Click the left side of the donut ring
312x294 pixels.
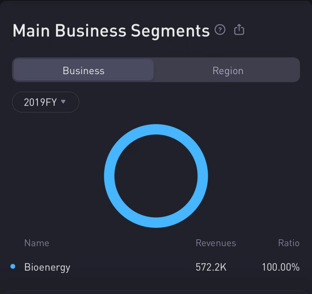pyautogui.click(x=110, y=176)
